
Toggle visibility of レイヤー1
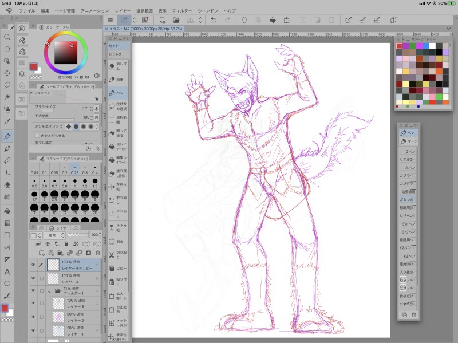(33, 330)
